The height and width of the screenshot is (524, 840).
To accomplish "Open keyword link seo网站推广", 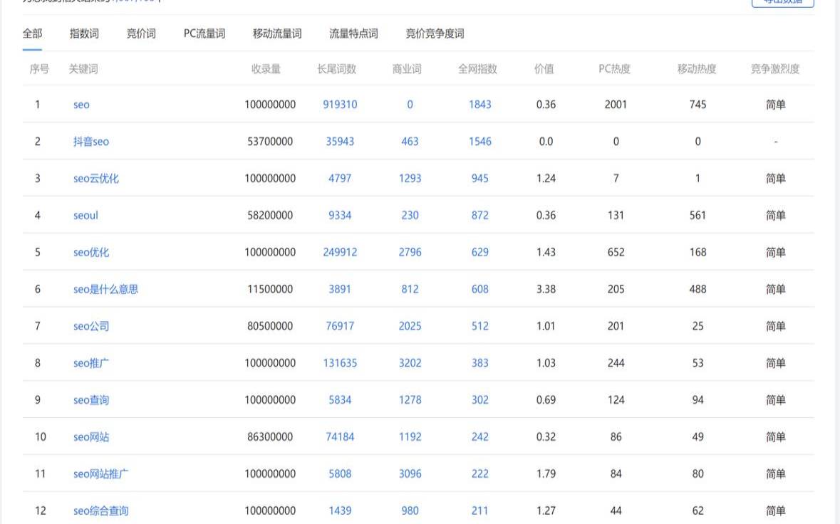I will tap(100, 474).
